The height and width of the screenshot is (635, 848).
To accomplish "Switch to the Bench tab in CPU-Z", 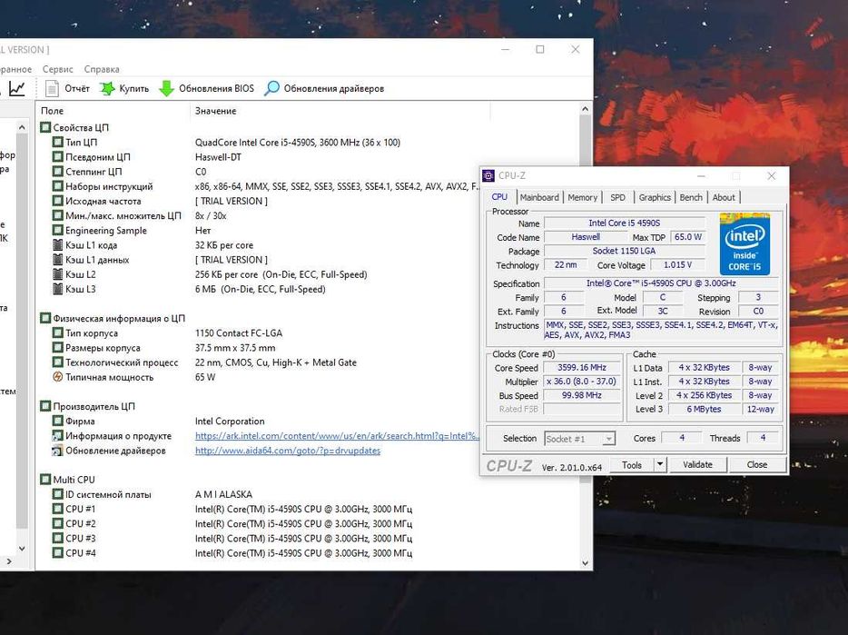I will [691, 198].
